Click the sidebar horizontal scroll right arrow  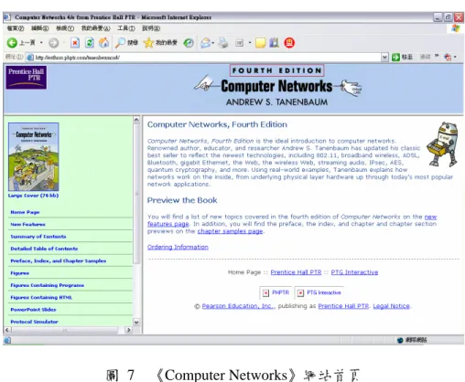coord(129,330)
